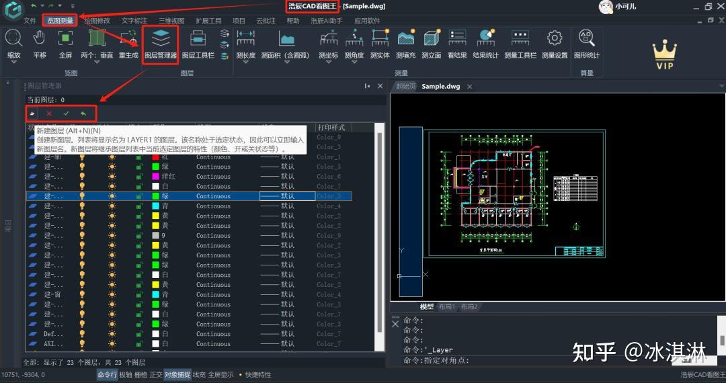726x383 pixels.
Task: Open the redo history dropdown arrow
Action: coord(60,6)
